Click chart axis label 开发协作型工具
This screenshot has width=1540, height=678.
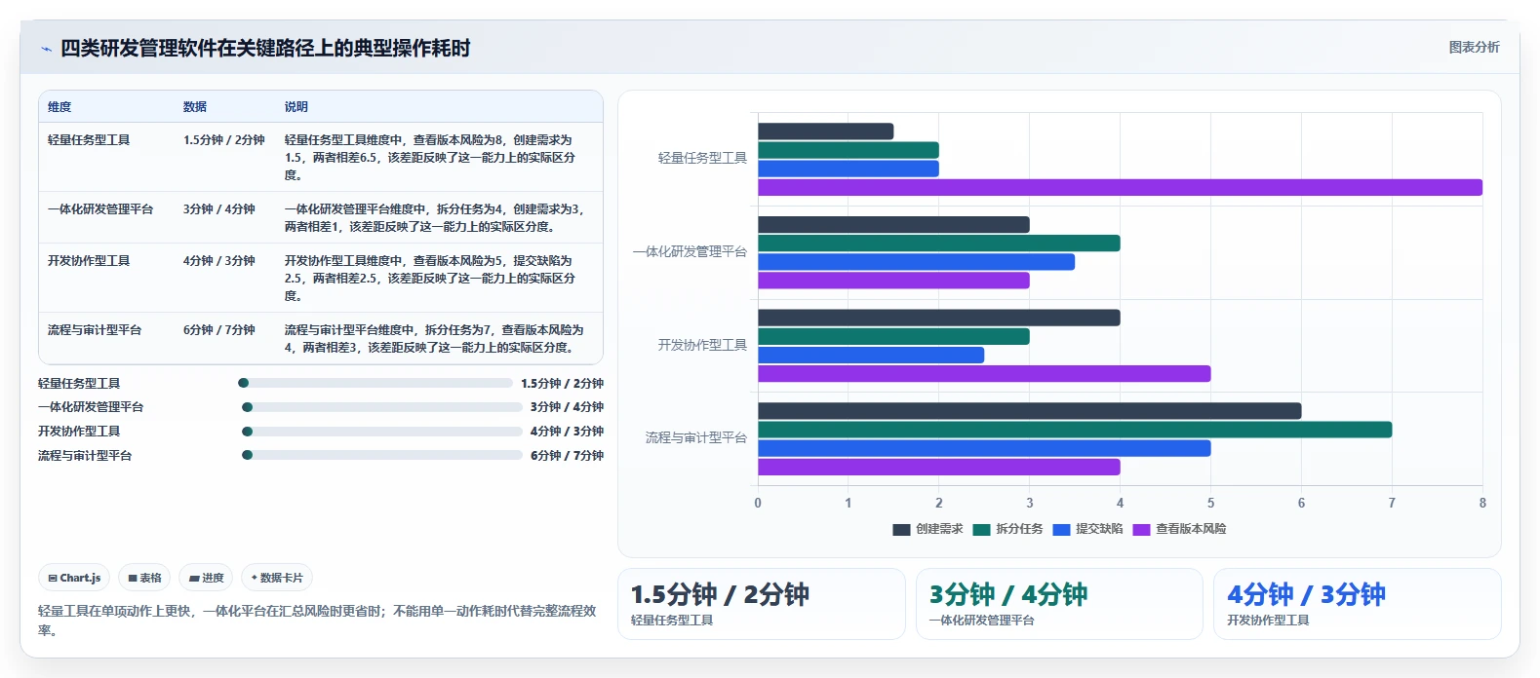[702, 346]
